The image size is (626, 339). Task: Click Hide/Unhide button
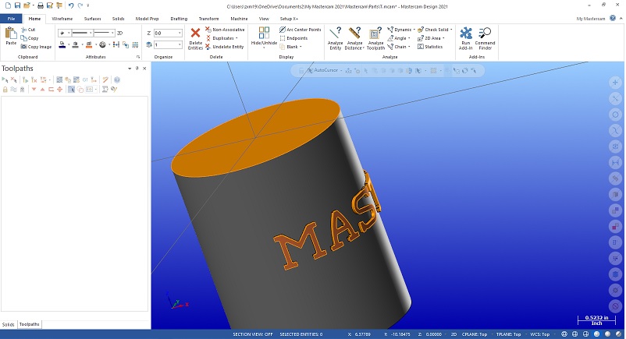pos(264,38)
